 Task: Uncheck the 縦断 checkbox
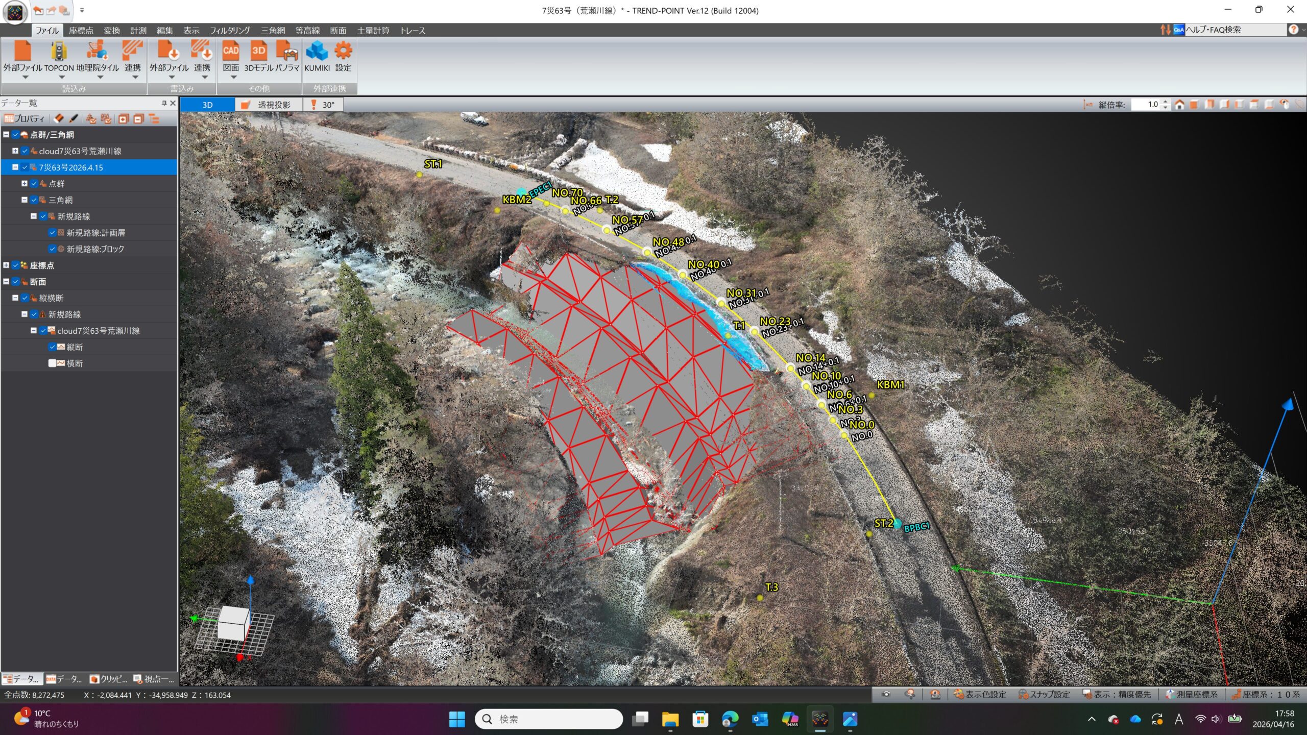[52, 347]
